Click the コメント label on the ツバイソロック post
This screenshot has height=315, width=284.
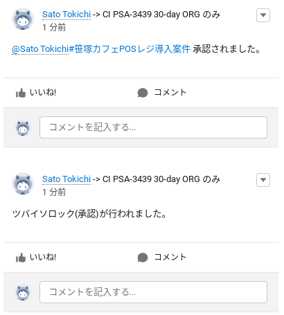click(170, 258)
